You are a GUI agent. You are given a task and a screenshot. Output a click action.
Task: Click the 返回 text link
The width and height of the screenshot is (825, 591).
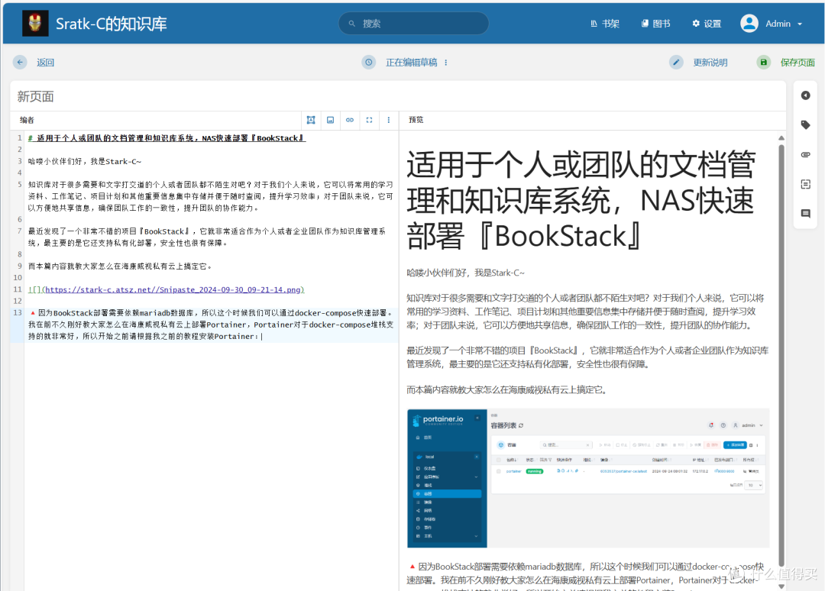click(45, 63)
